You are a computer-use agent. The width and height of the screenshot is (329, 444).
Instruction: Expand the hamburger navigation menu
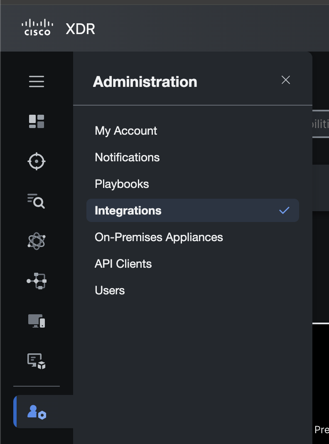pyautogui.click(x=37, y=81)
